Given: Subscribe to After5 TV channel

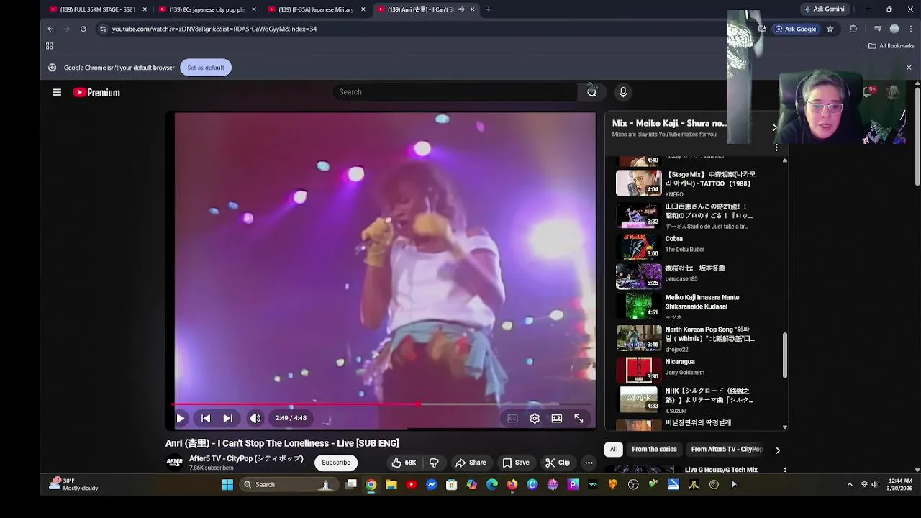Looking at the screenshot, I should coord(336,463).
